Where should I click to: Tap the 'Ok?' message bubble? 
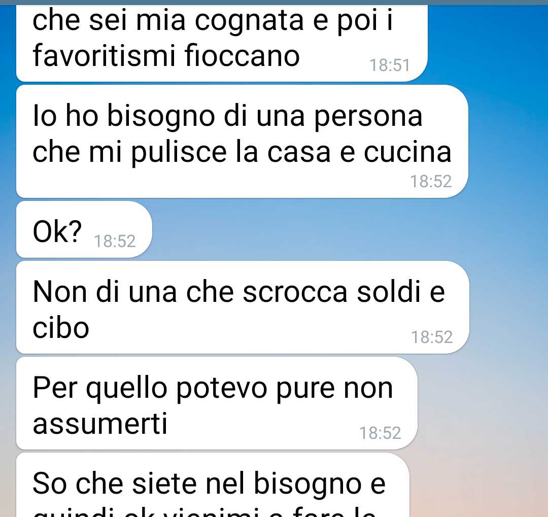click(x=84, y=229)
